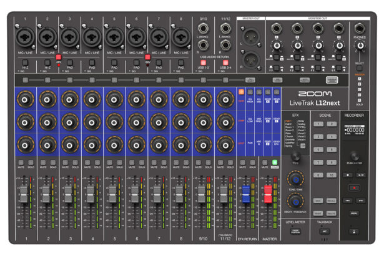Click the channel 5 MIC/LINE combo input jack
The image size is (384, 256).
pyautogui.click(x=114, y=37)
